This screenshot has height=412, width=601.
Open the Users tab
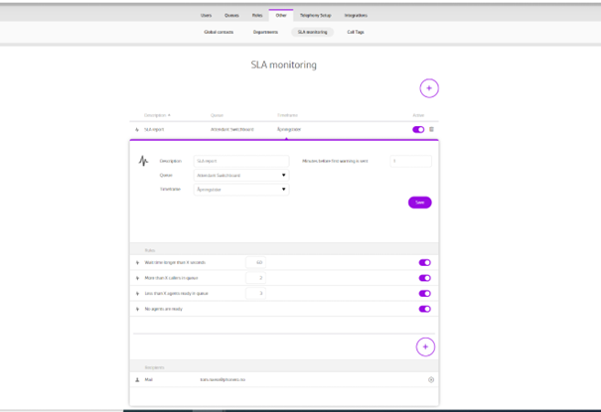tap(206, 15)
